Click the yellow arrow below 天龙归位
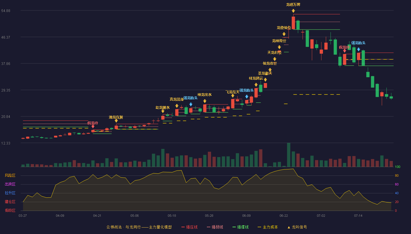 click(274, 59)
